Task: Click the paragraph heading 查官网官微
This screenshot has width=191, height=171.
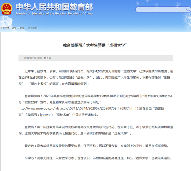Action: pos(32,96)
